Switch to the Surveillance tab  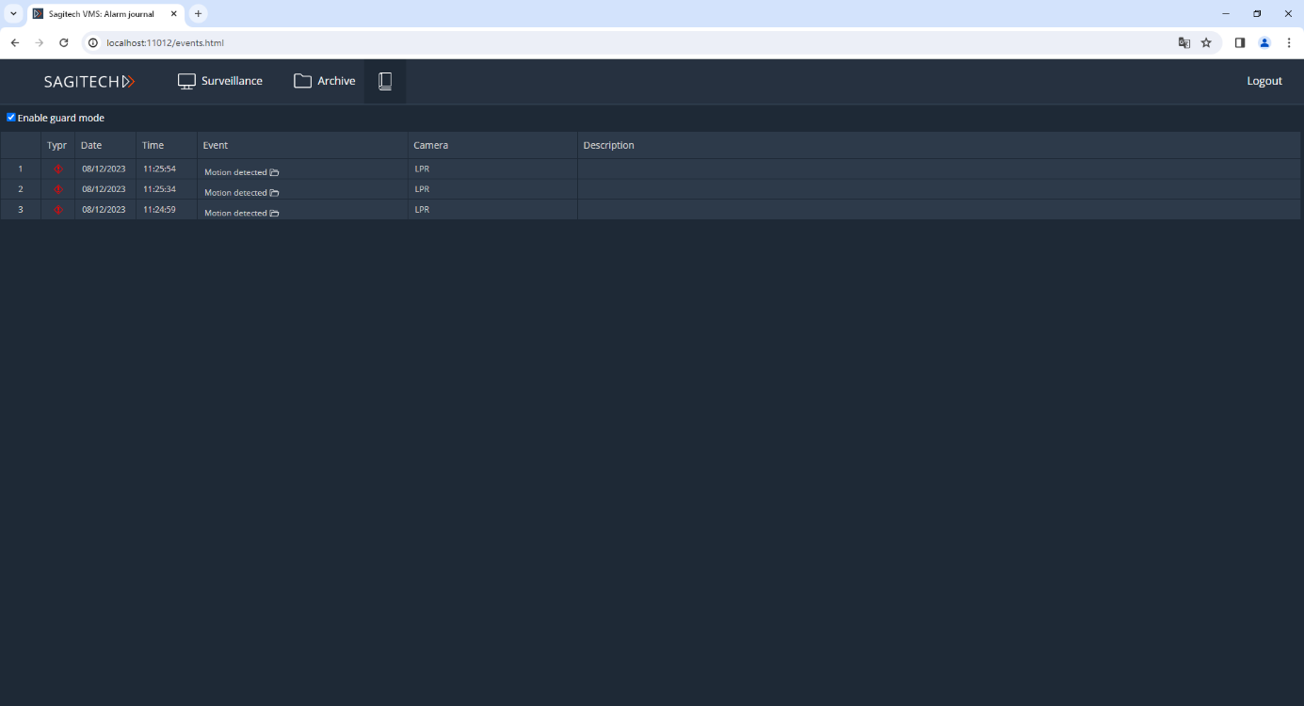pyautogui.click(x=220, y=81)
